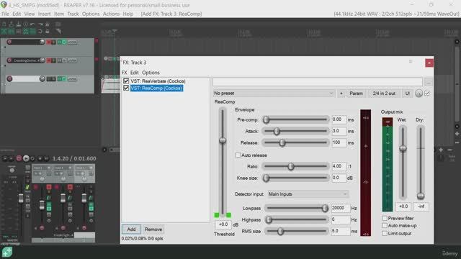Open the Track menu
The height and width of the screenshot is (259, 461).
pyautogui.click(x=73, y=14)
